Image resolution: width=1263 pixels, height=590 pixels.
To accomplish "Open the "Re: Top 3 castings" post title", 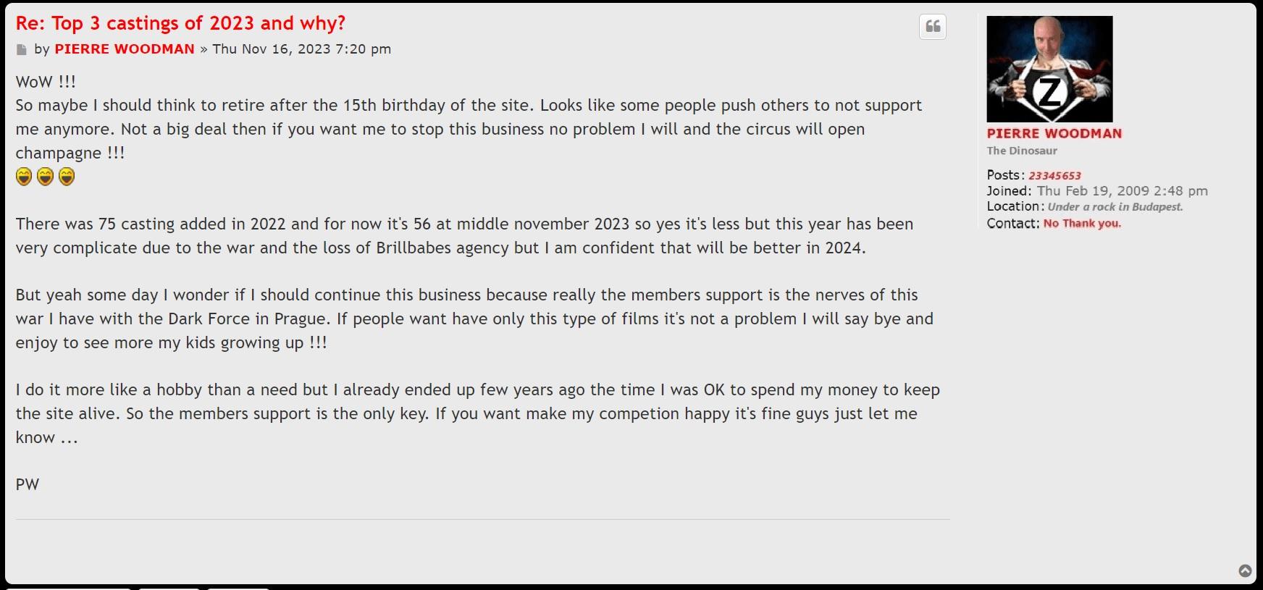I will (x=180, y=23).
